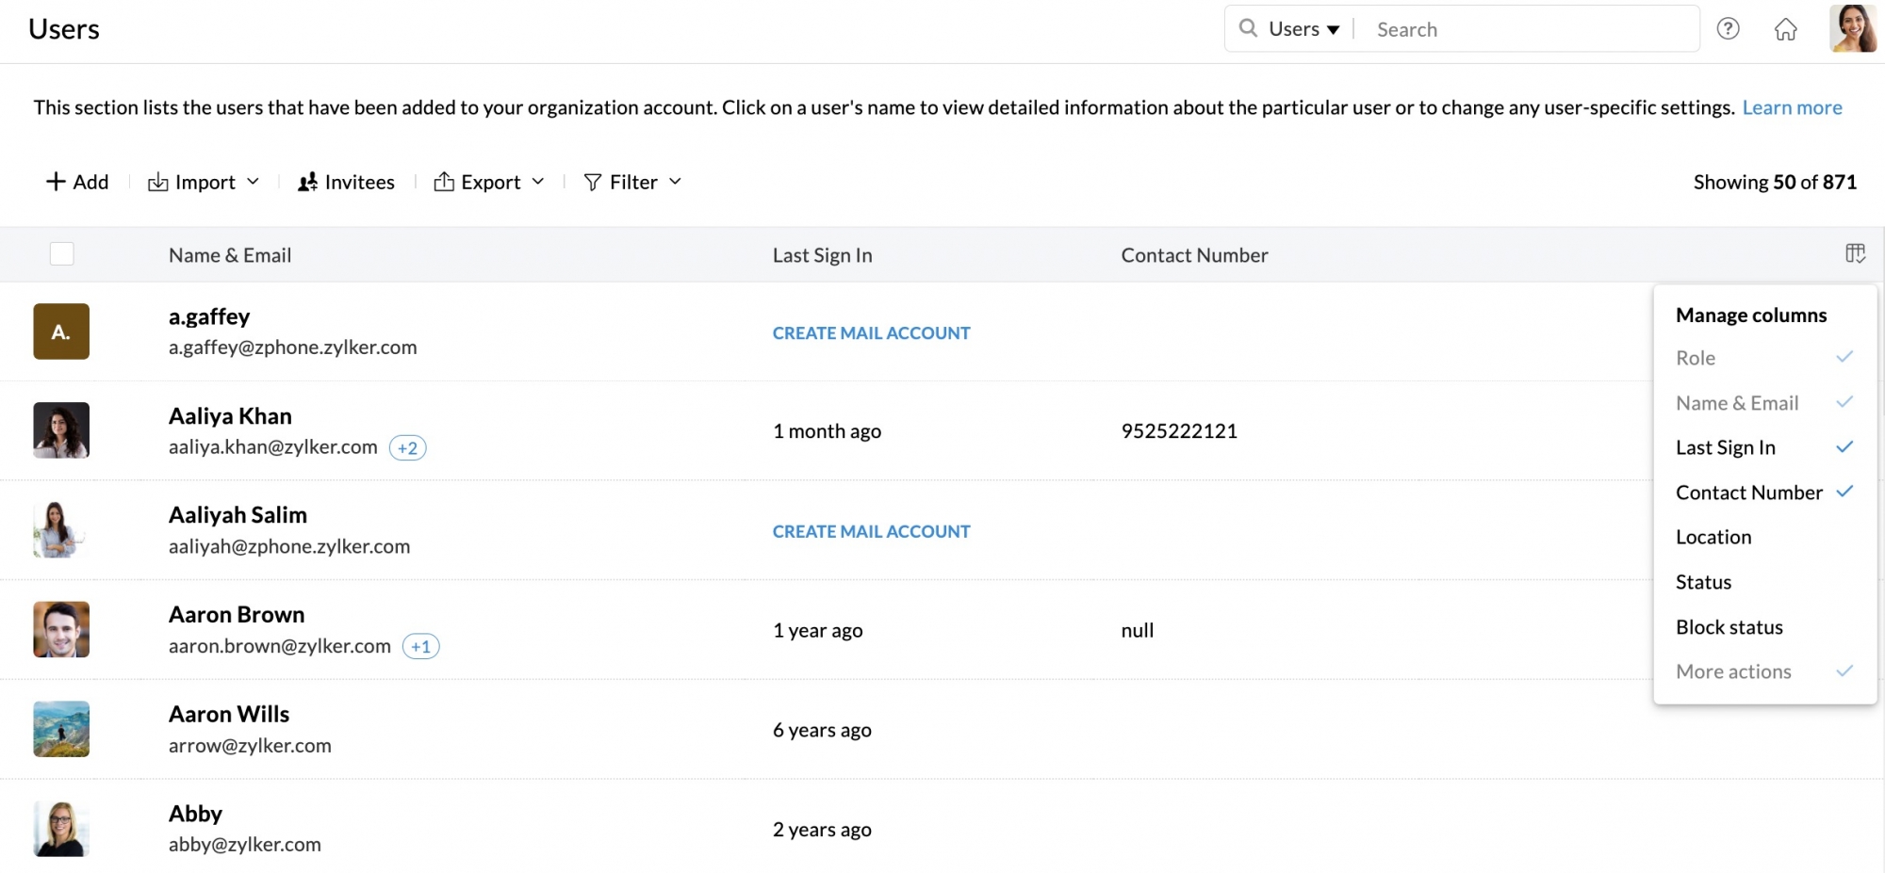Screen dimensions: 1885x873
Task: Click the Export upload icon
Action: tap(444, 182)
